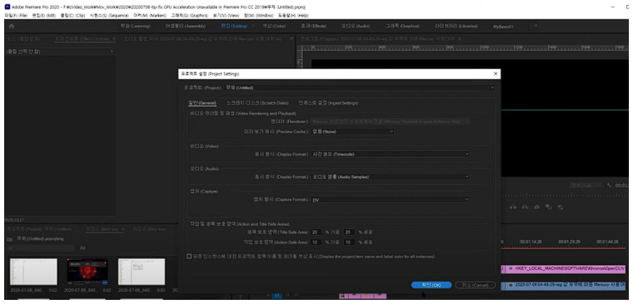Image resolution: width=633 pixels, height=304 pixels.
Task: Open the Editing workspace menu icon
Action: click(x=253, y=27)
